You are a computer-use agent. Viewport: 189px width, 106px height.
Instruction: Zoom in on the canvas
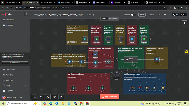pyautogui.click(x=41, y=97)
